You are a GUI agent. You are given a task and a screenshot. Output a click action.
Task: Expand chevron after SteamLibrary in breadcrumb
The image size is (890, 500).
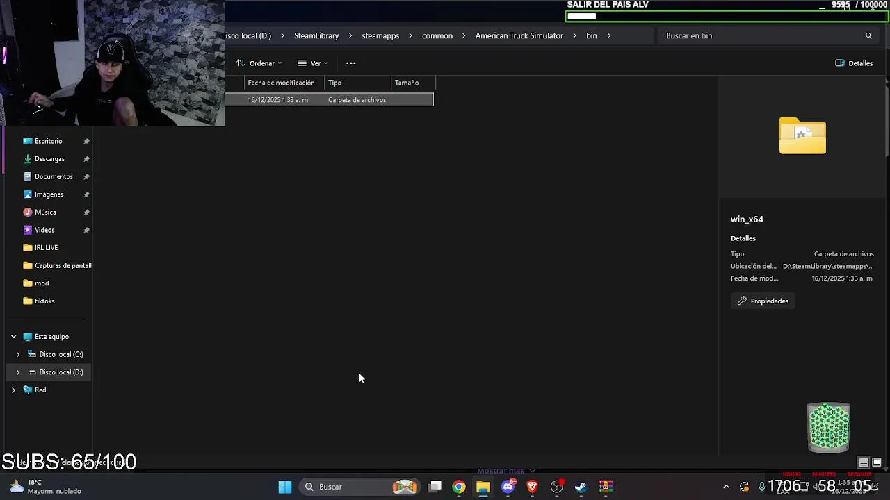350,35
